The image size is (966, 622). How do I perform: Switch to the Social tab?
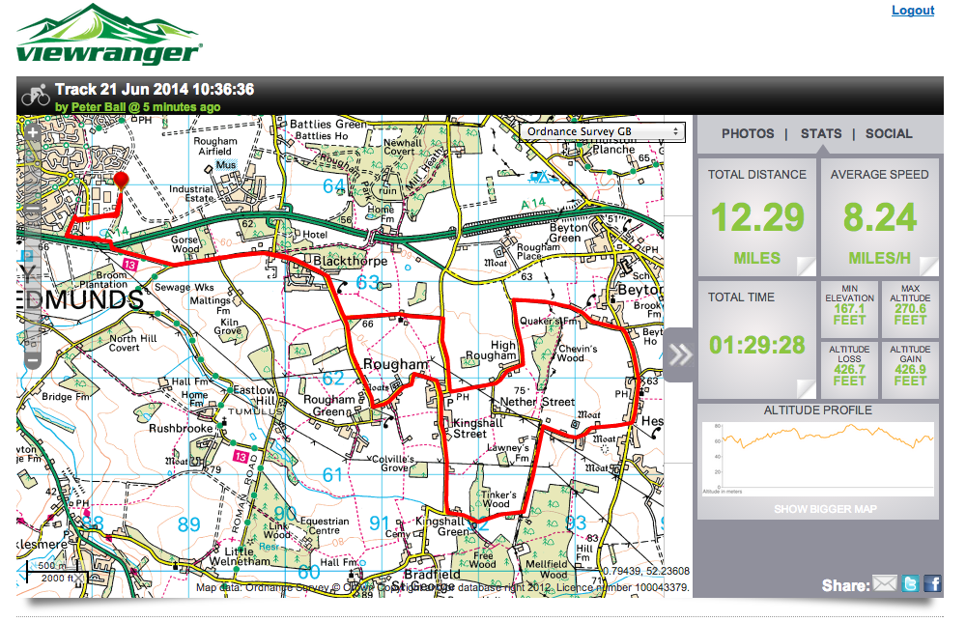coord(889,134)
